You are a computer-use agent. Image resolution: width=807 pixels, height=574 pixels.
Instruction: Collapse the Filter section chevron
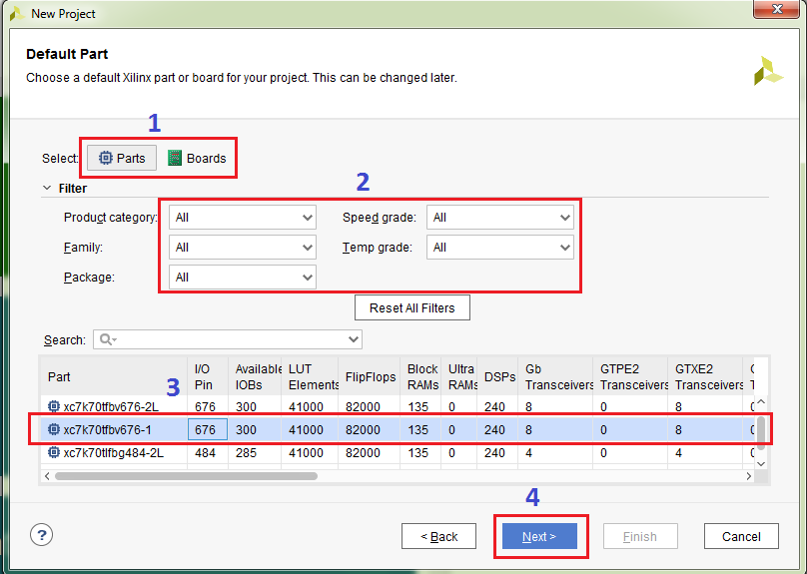tap(47, 189)
